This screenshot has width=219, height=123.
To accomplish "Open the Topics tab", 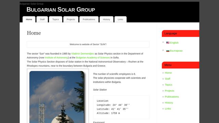I will [x=55, y=19].
